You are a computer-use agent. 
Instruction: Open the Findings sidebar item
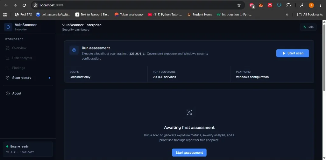click(x=28, y=68)
